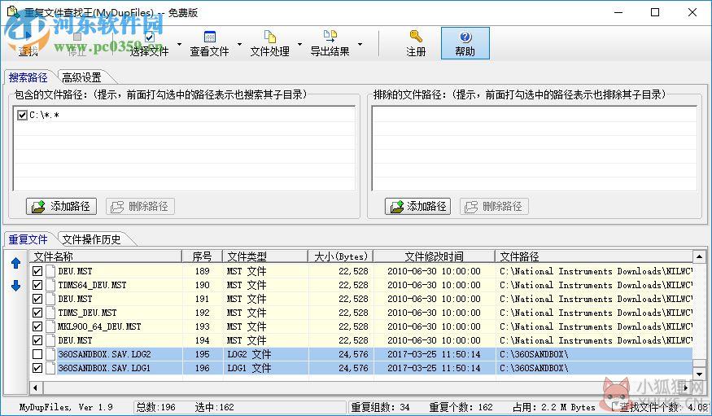The width and height of the screenshot is (712, 416).
Task: Uncheck the row numbered 194 checkbox
Action: point(37,340)
